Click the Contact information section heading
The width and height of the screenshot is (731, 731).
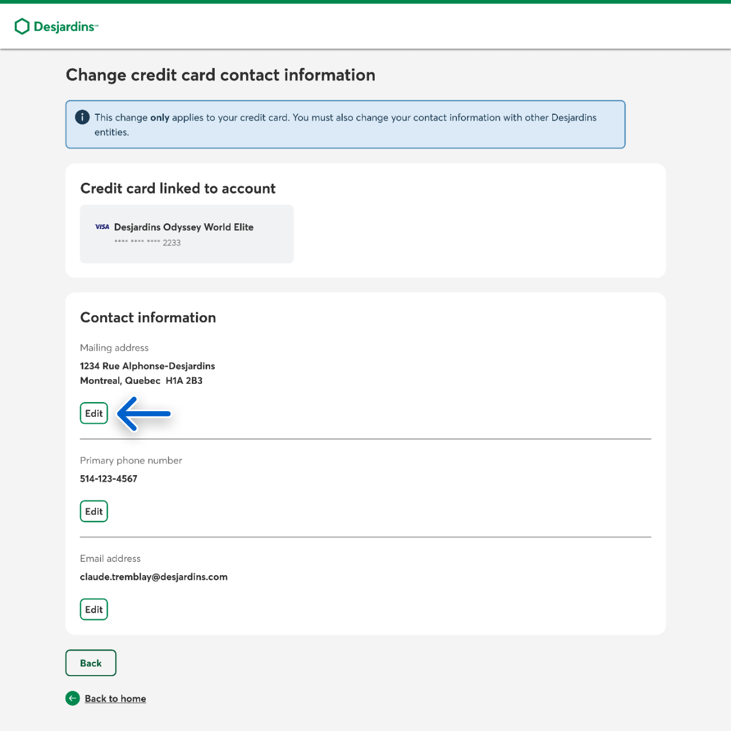[x=148, y=318]
